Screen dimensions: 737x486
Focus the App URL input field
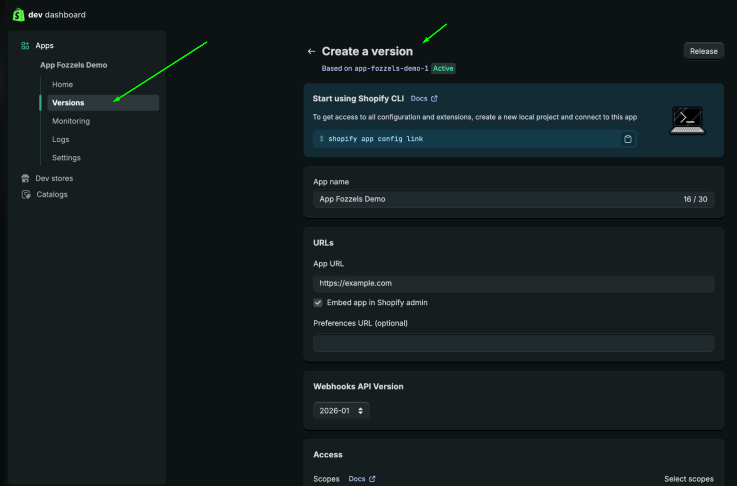coord(514,284)
